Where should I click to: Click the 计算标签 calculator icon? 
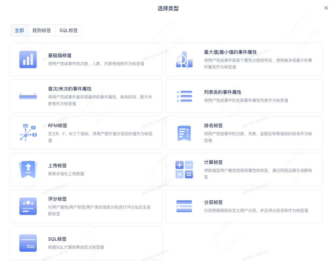point(184,170)
